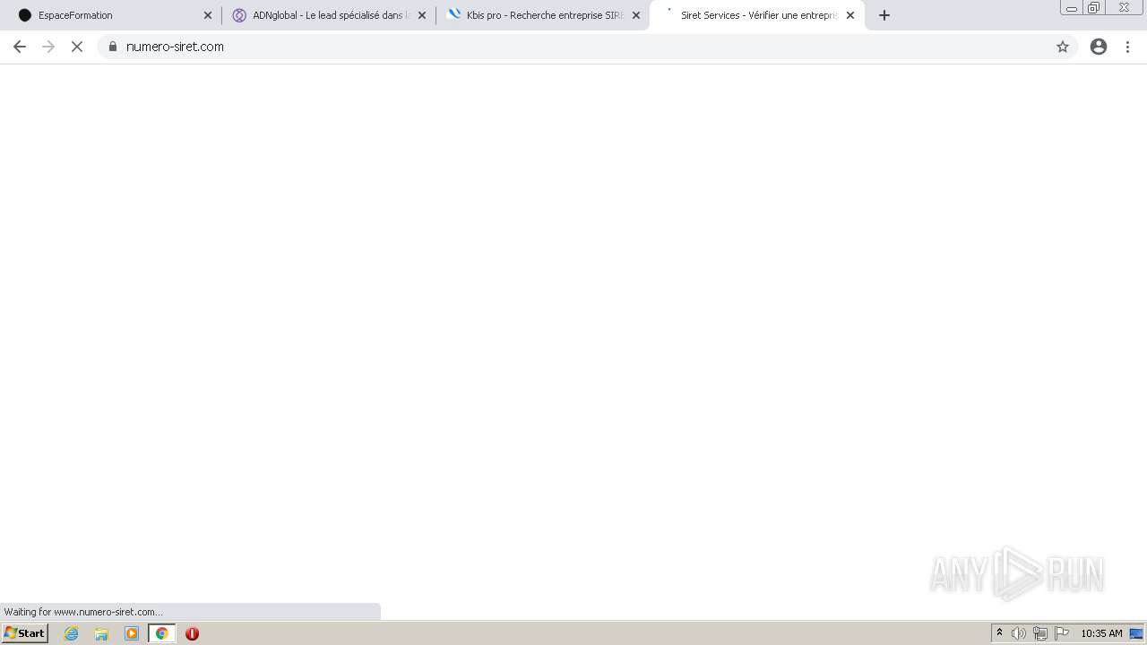The image size is (1147, 645).
Task: Open the Windows Start menu
Action: (x=25, y=633)
